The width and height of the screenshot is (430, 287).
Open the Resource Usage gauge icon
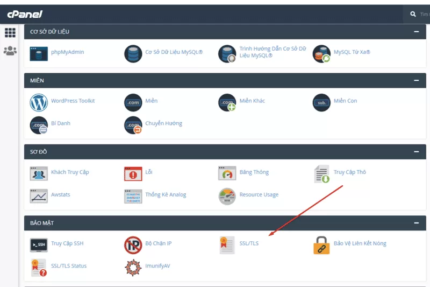(227, 197)
